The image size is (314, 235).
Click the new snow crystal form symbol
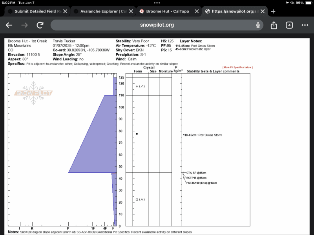click(x=140, y=86)
